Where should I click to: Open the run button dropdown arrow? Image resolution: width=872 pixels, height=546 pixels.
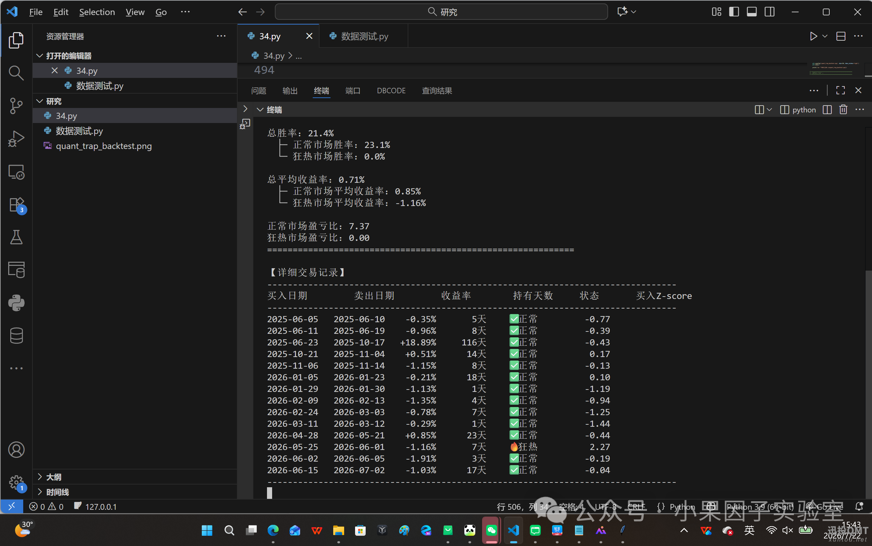(825, 36)
